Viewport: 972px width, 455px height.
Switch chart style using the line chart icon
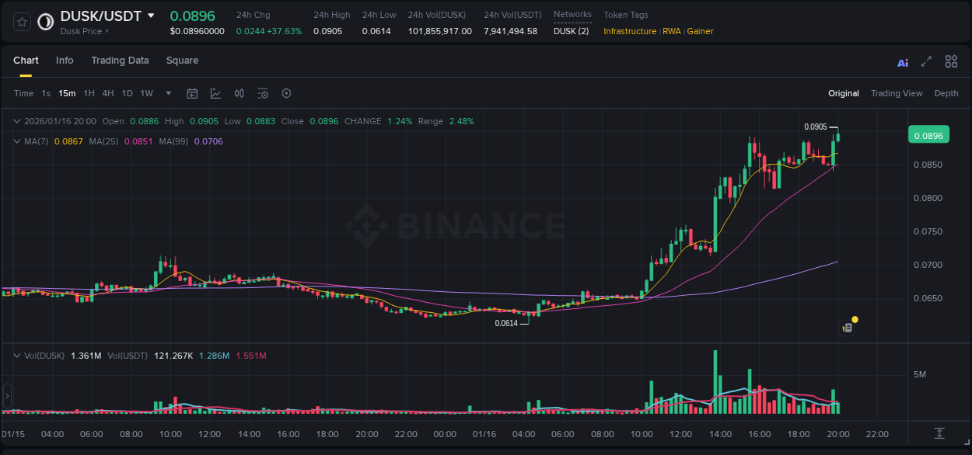215,93
